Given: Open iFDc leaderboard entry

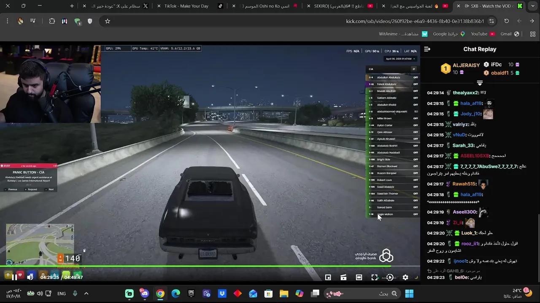Looking at the screenshot, I should [496, 65].
